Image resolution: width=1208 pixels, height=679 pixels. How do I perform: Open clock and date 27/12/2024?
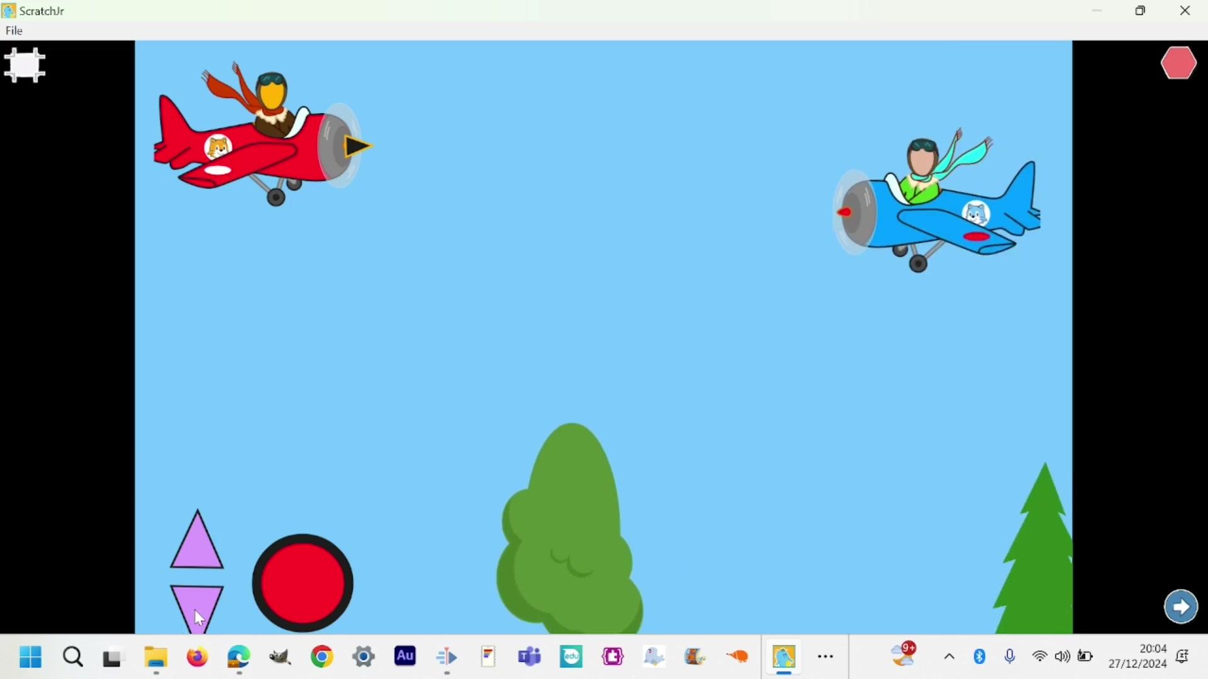[x=1138, y=657]
